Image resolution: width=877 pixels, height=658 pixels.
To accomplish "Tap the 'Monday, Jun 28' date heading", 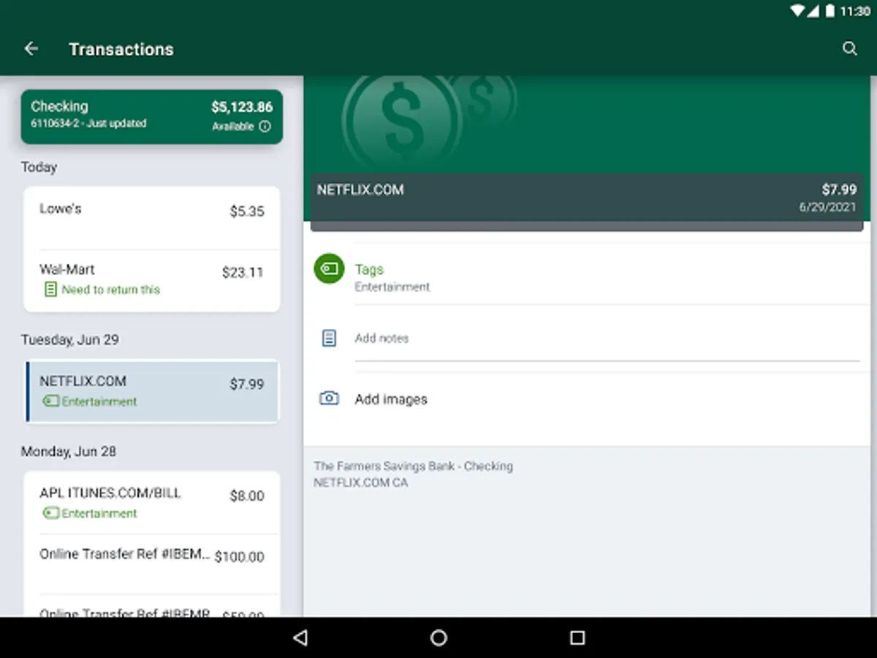I will pos(68,451).
